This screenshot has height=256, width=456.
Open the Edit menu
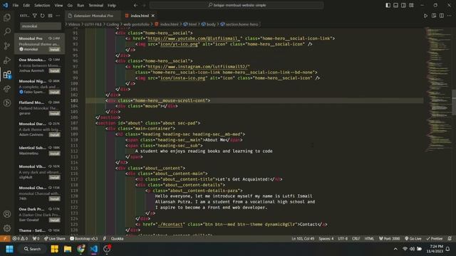[26, 5]
